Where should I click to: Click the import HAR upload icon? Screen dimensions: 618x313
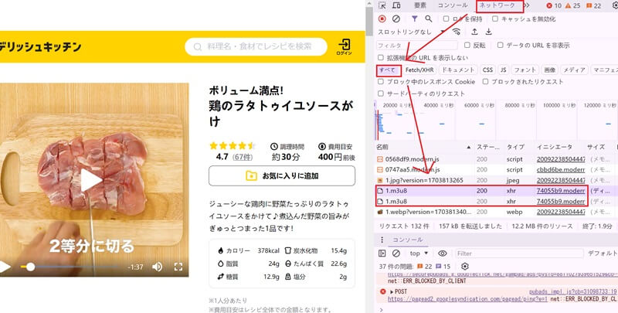[474, 32]
